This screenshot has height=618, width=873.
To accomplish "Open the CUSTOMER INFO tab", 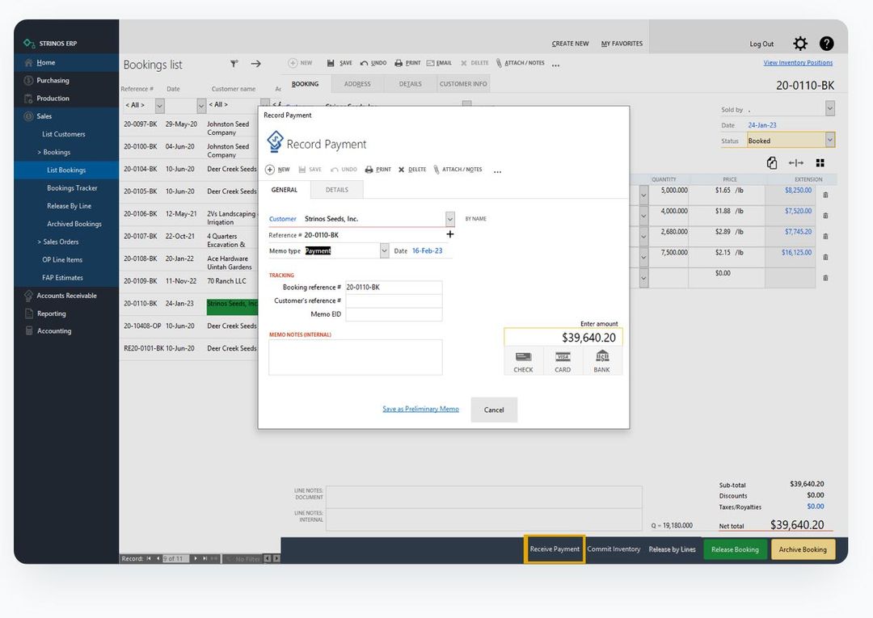I will [x=462, y=83].
